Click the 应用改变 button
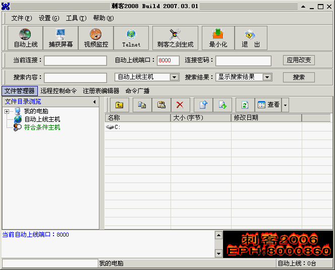The width and height of the screenshot is (335, 270). pos(299,60)
